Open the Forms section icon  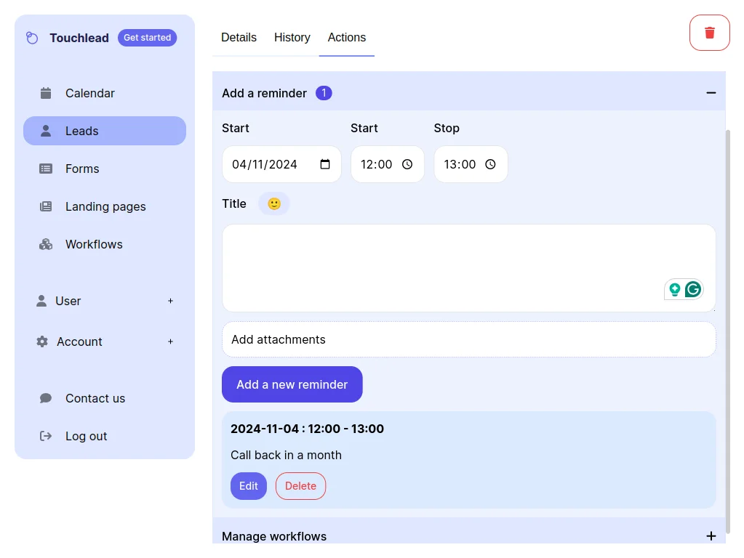click(46, 169)
